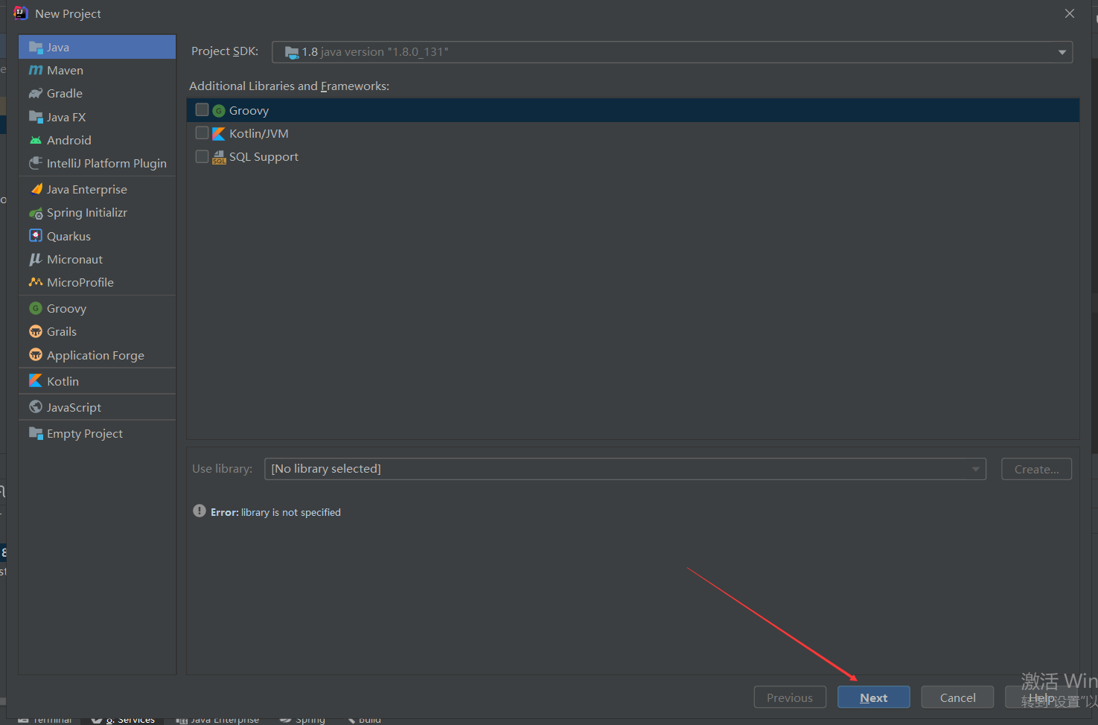Viewport: 1098px width, 725px height.
Task: Click '[No library selected]' text field
Action: [625, 469]
